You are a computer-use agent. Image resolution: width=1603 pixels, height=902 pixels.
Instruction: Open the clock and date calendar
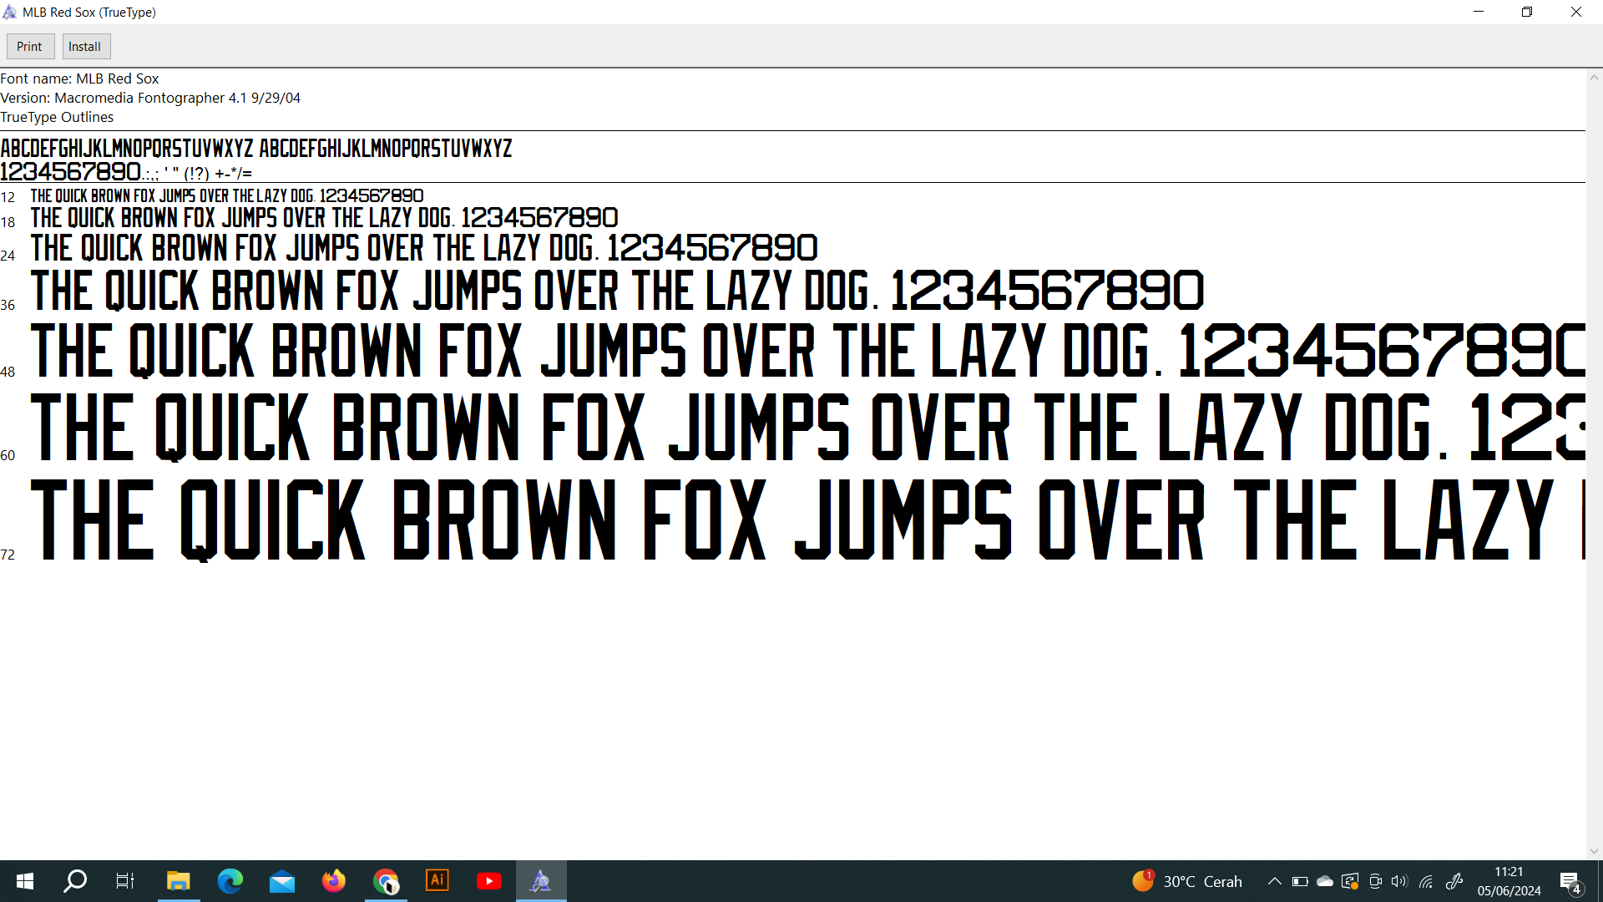click(1509, 881)
